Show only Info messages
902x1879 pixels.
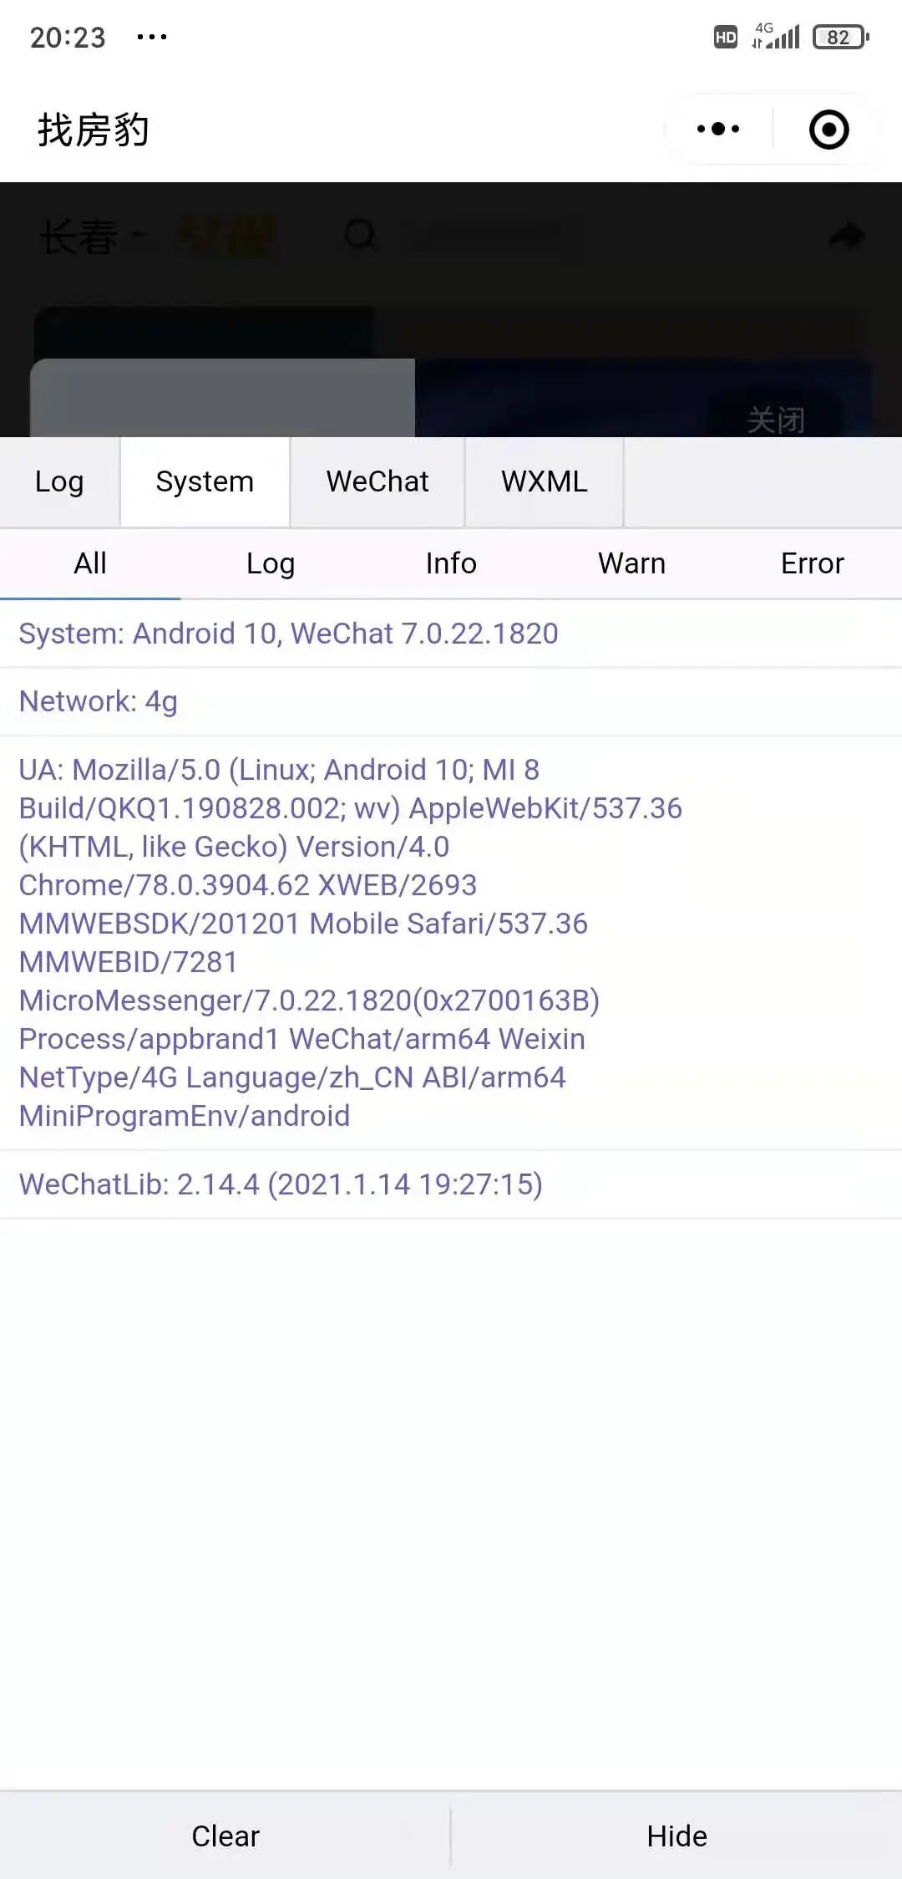(x=451, y=564)
